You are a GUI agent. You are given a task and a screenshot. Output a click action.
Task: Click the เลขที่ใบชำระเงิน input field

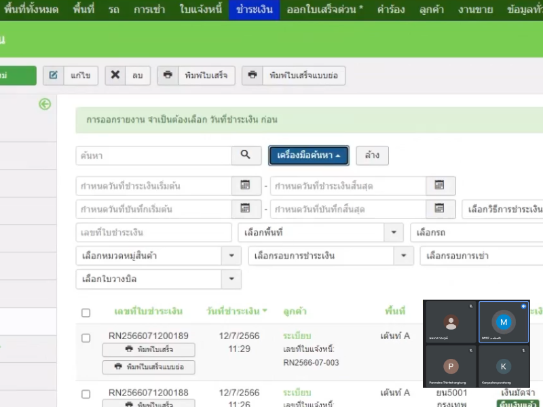[154, 233]
